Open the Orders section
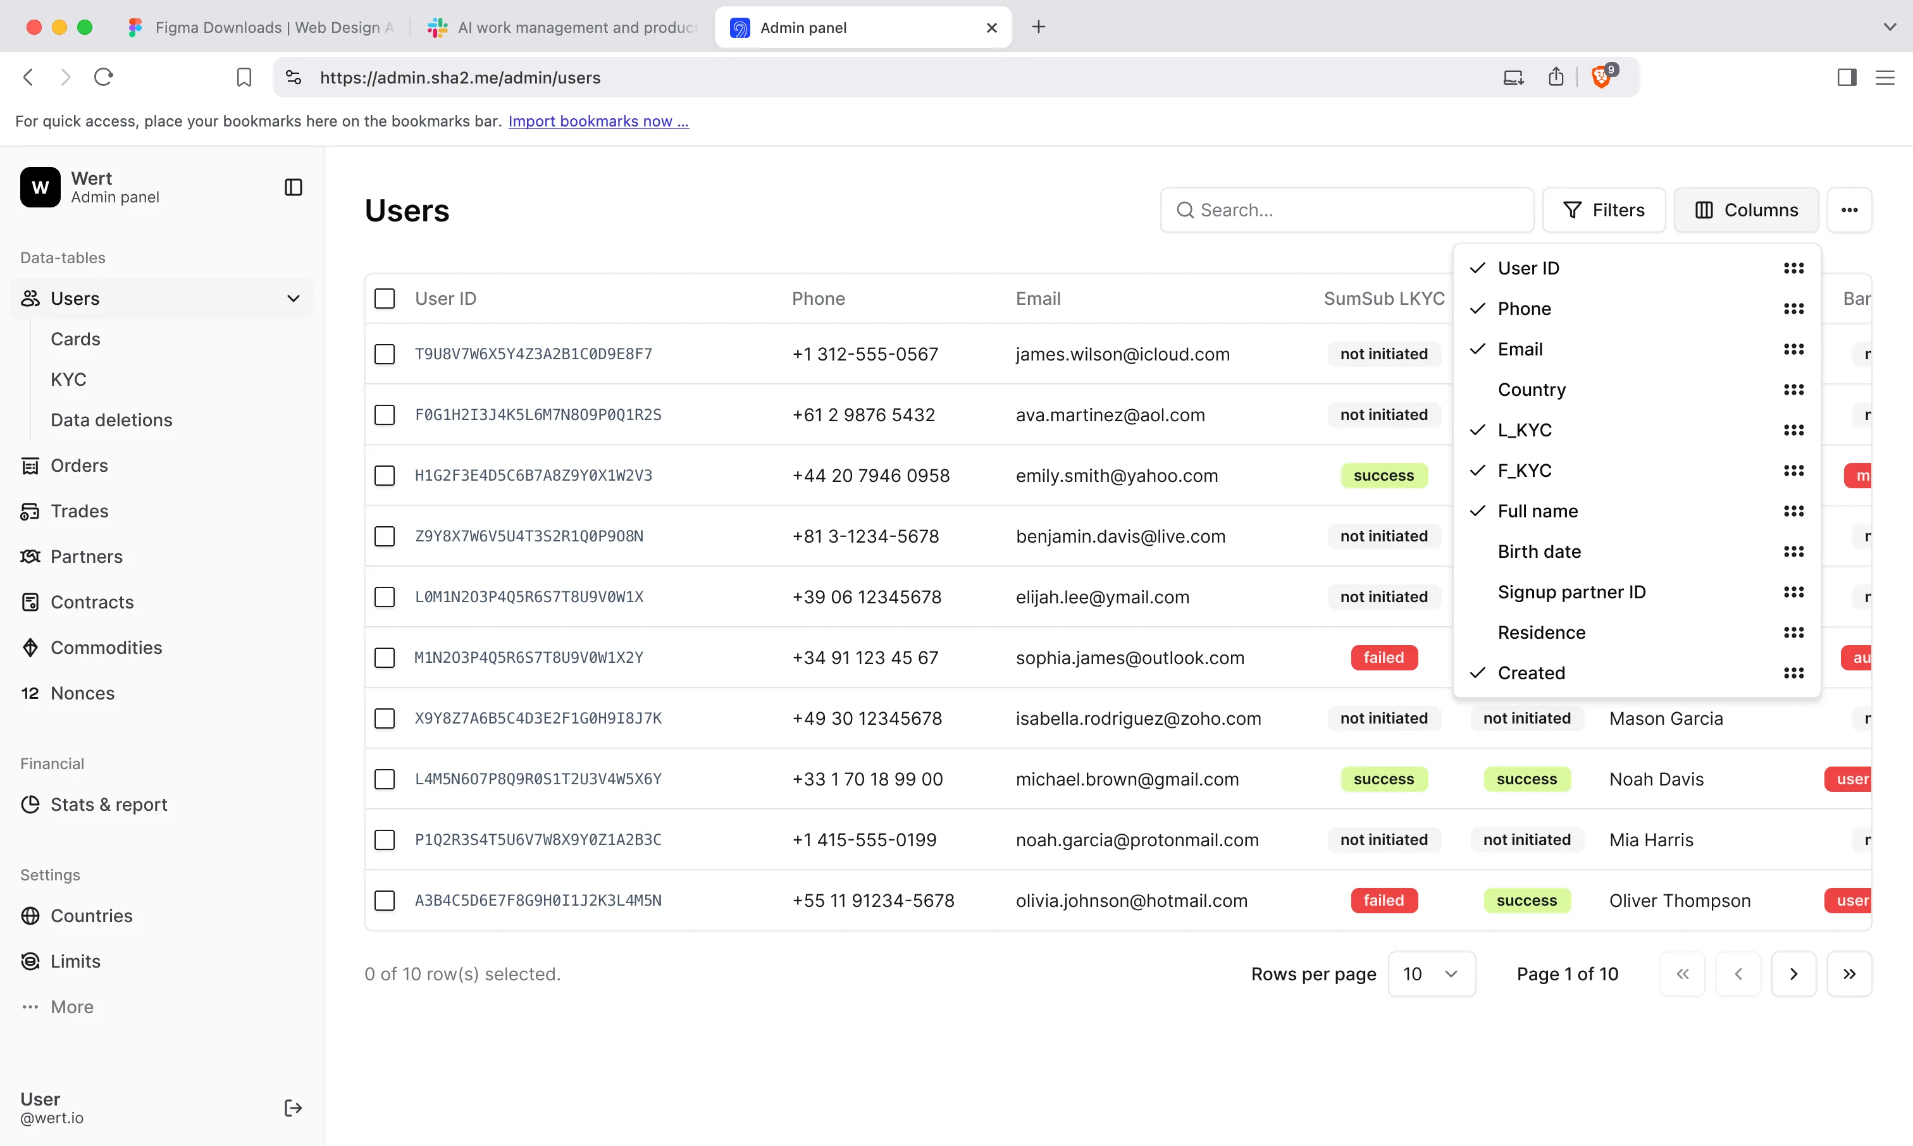 tap(79, 465)
